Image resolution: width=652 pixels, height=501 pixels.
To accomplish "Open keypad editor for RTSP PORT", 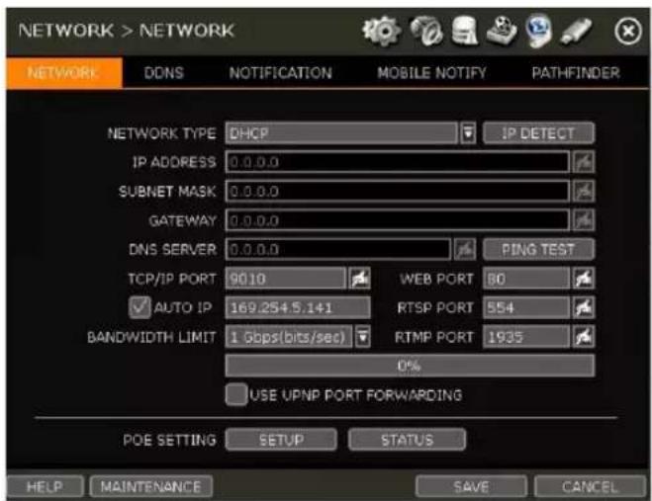I will pyautogui.click(x=584, y=307).
